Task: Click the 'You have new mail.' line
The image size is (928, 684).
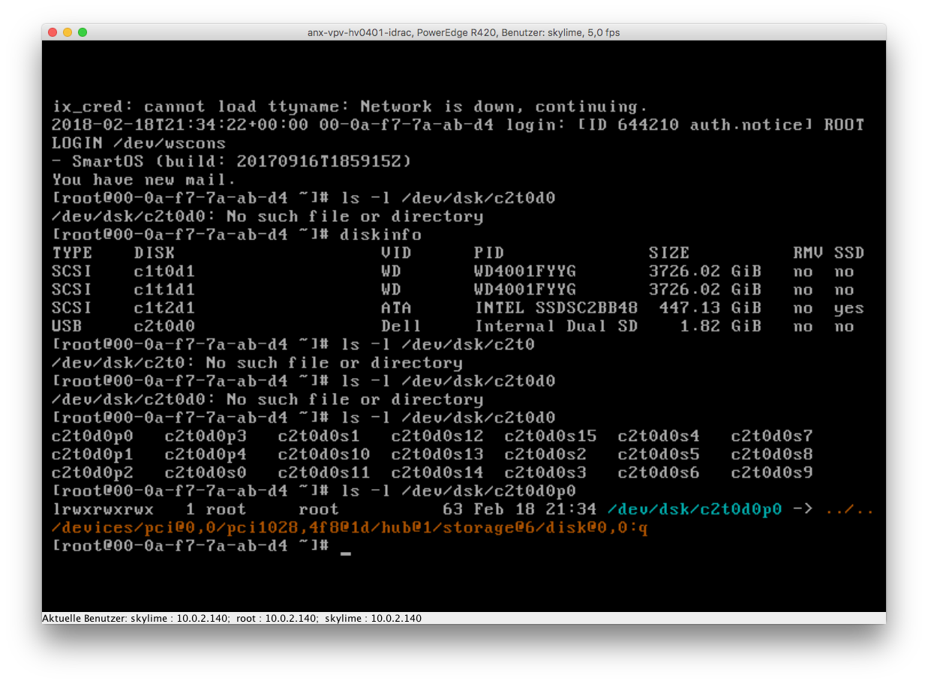Action: pos(143,180)
